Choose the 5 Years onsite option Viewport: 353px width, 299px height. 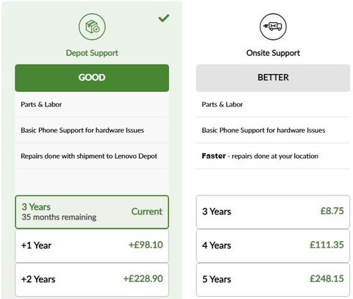tap(273, 279)
